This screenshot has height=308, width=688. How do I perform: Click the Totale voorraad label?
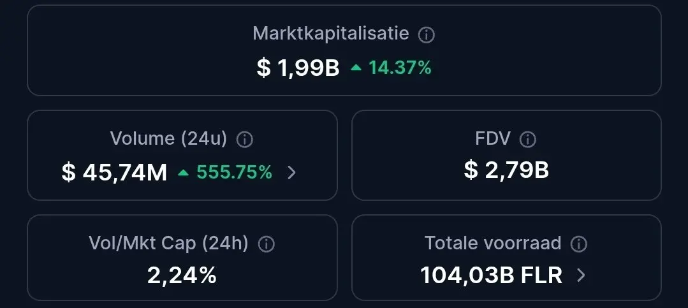pyautogui.click(x=493, y=243)
